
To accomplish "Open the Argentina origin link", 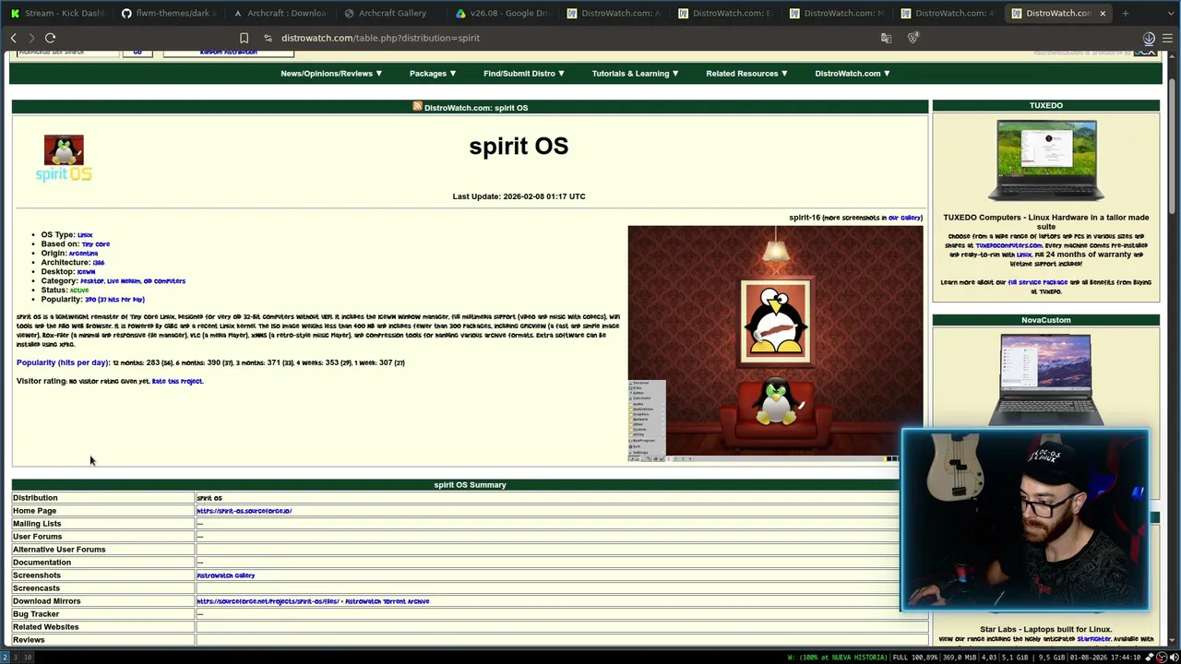I will point(83,254).
